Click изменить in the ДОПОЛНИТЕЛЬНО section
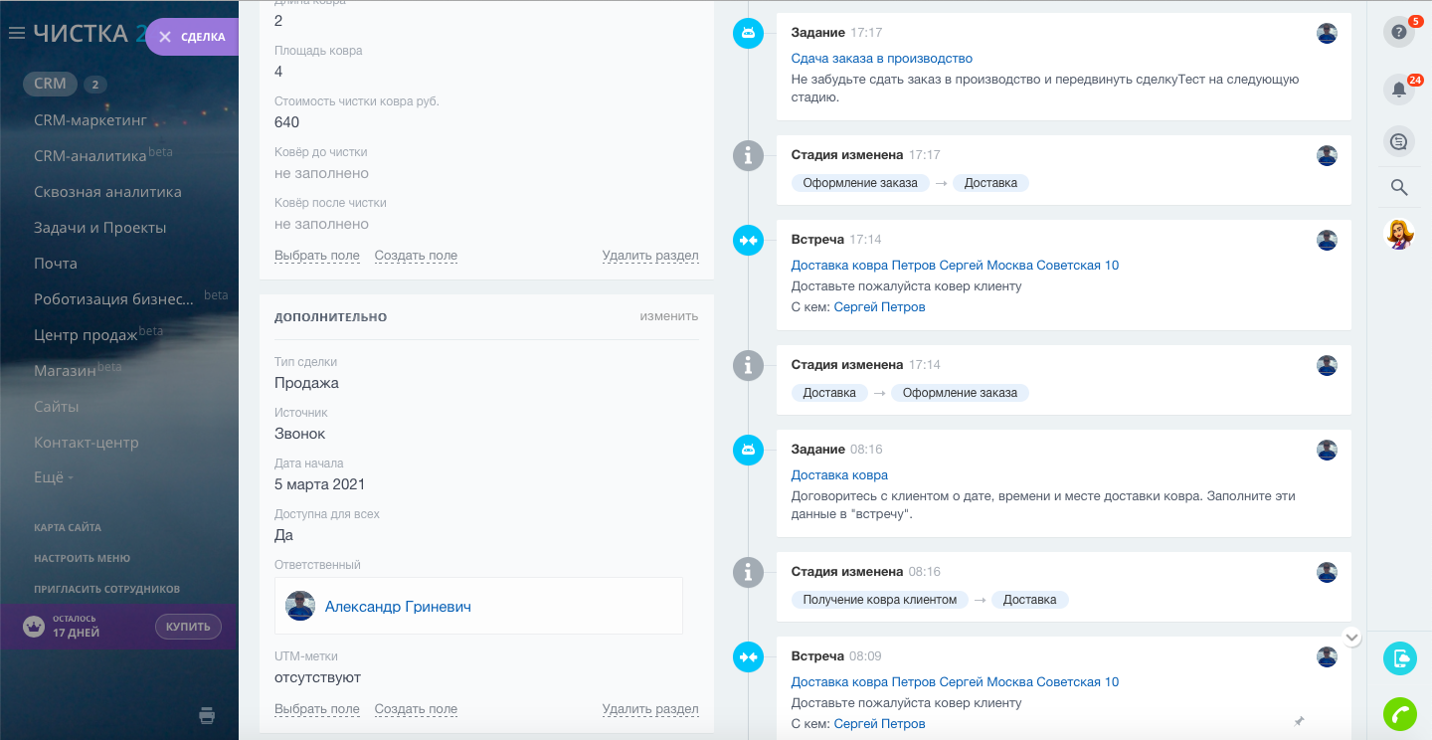1432x740 pixels. coord(668,316)
